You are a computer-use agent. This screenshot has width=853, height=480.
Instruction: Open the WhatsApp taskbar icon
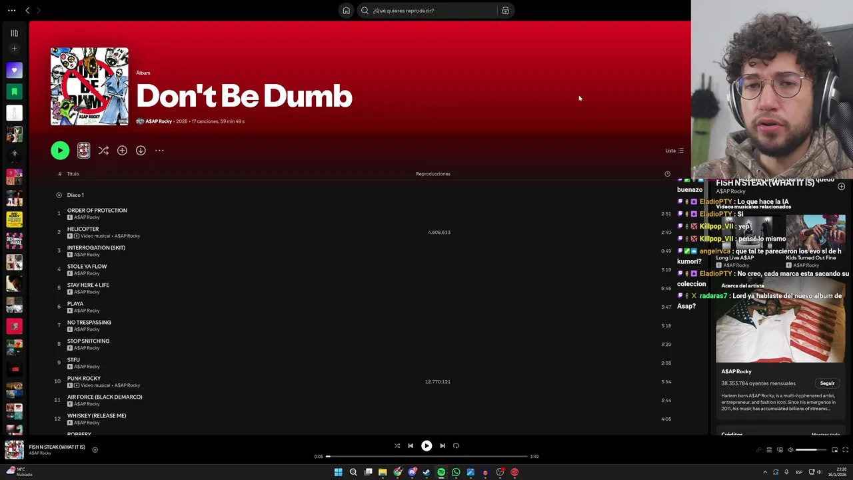[456, 472]
